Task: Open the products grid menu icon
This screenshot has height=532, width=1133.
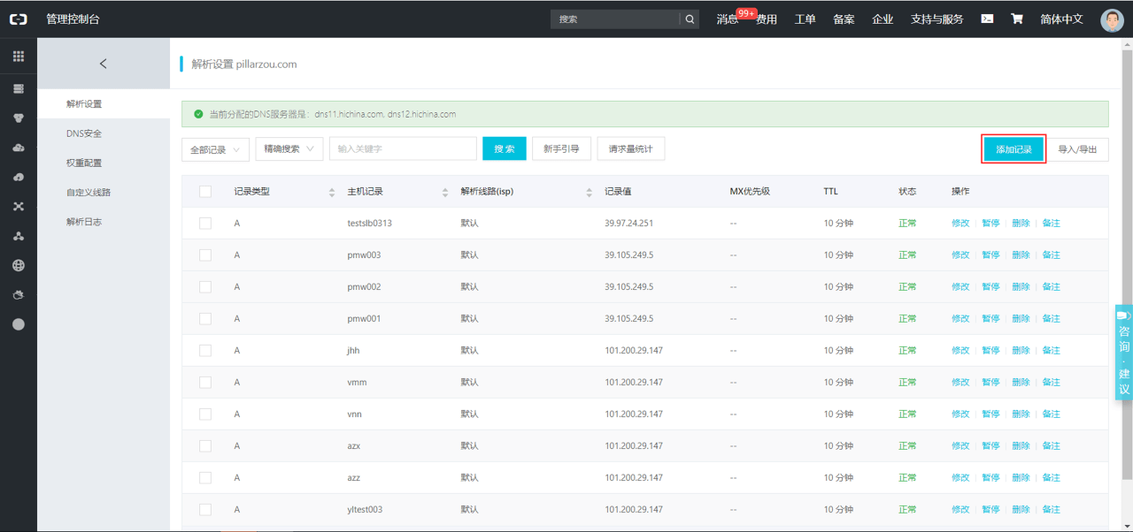Action: [19, 57]
